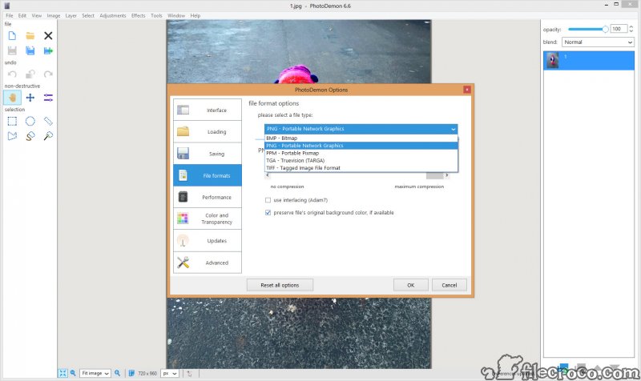The height and width of the screenshot is (381, 641).
Task: Click the fit-to-screen icon in status bar
Action: [x=62, y=373]
